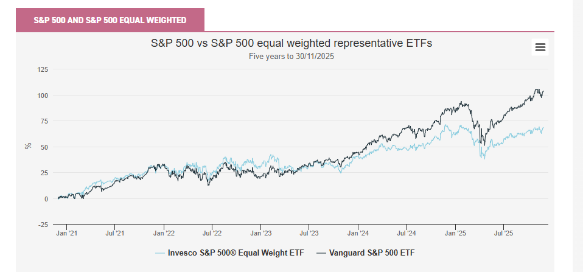Click the Jul '21 x-axis label

click(x=115, y=232)
